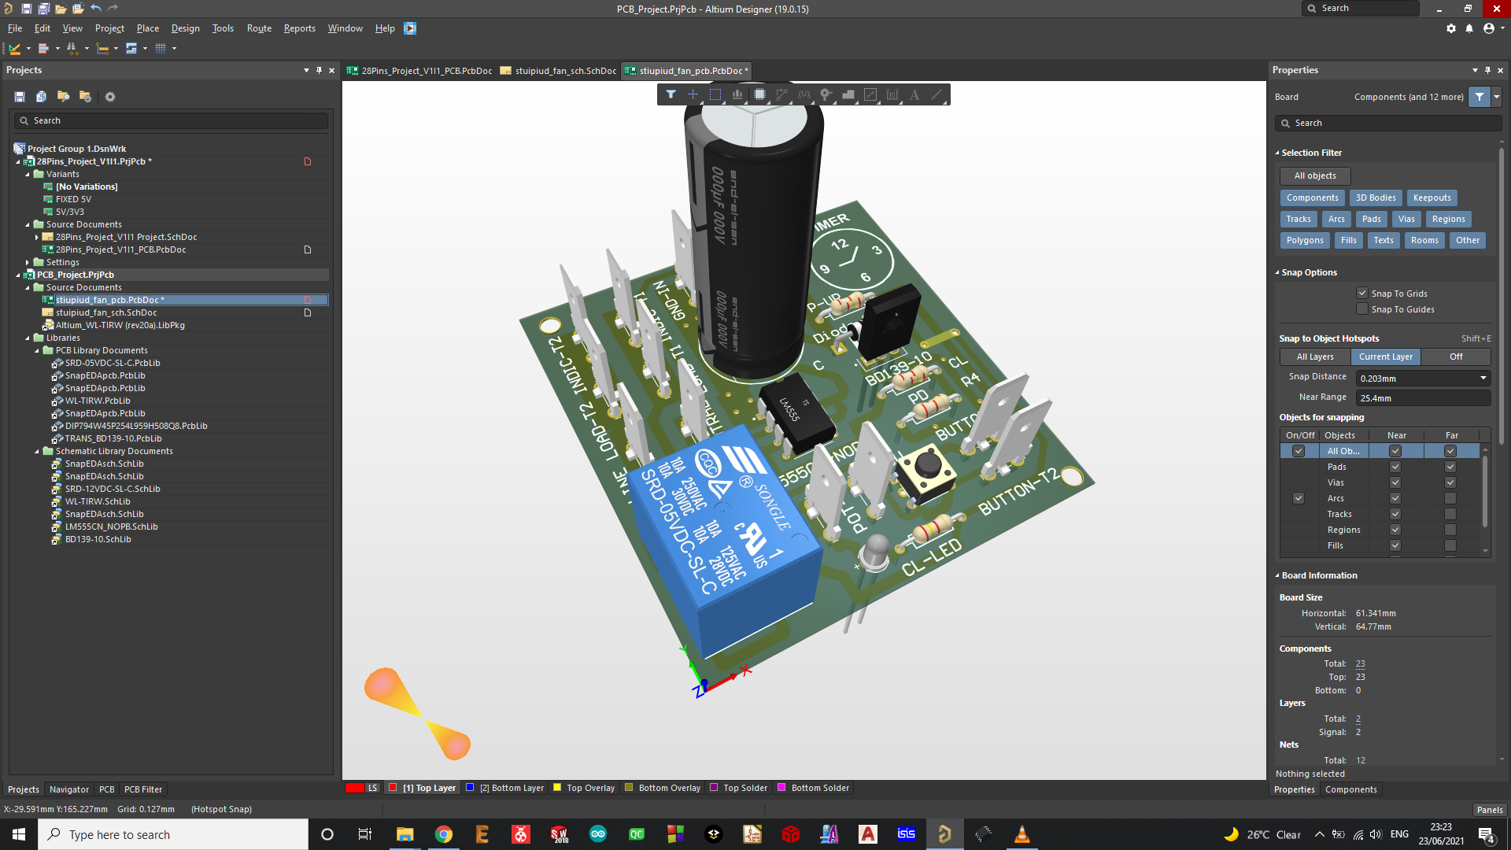Image resolution: width=1511 pixels, height=850 pixels.
Task: Collapse the PCB Library Documents folder
Action: coord(37,350)
